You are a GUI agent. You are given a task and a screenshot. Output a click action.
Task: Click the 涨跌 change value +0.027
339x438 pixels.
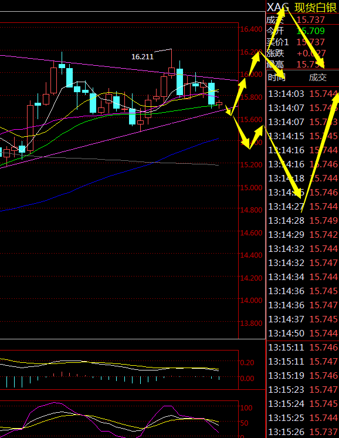click(311, 53)
